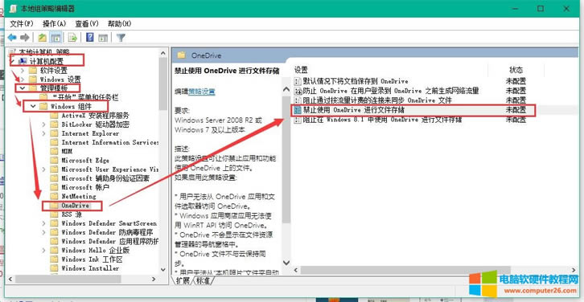Click the policy icon for 防止 OneDrive 在用户登录 row
The image size is (584, 302).
(298, 91)
